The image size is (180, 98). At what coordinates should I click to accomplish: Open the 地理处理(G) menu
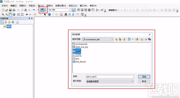[x=61, y=6]
